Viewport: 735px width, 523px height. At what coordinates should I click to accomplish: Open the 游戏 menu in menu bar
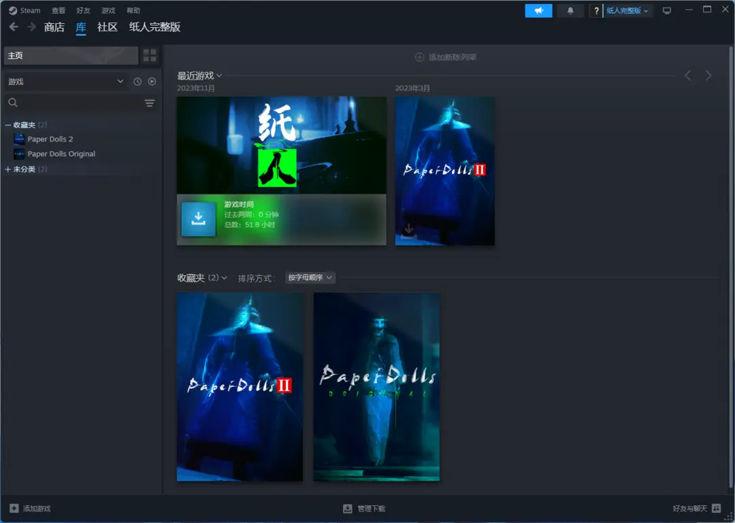[x=108, y=10]
